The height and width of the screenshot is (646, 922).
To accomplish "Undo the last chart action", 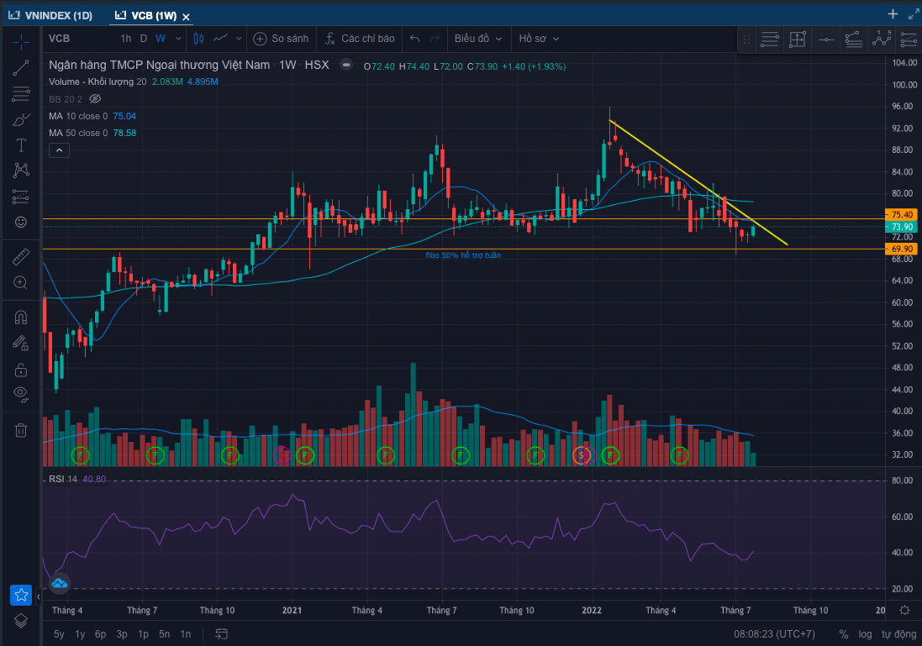I will click(x=414, y=39).
